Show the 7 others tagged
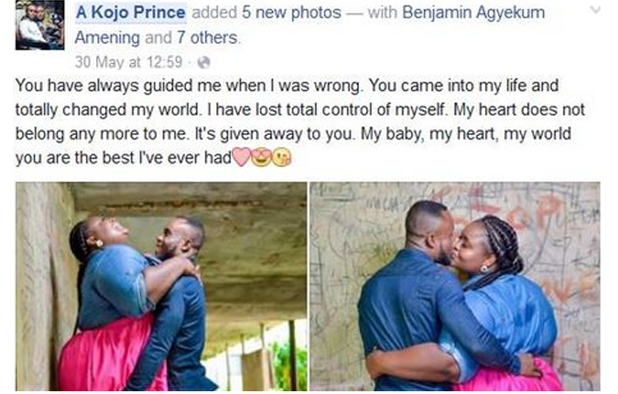 (207, 38)
